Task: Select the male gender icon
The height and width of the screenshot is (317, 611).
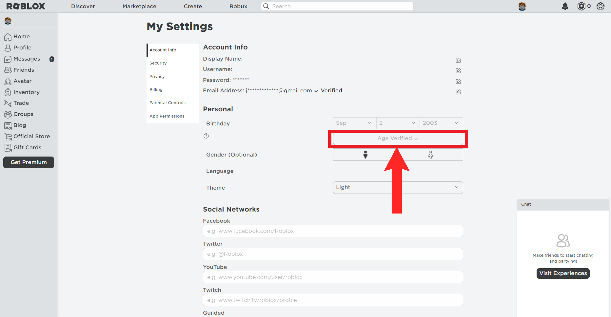Action: pos(365,155)
